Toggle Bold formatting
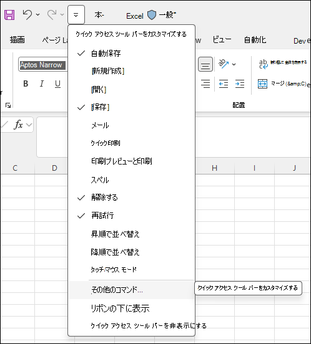The width and height of the screenshot is (311, 344). tap(26, 84)
